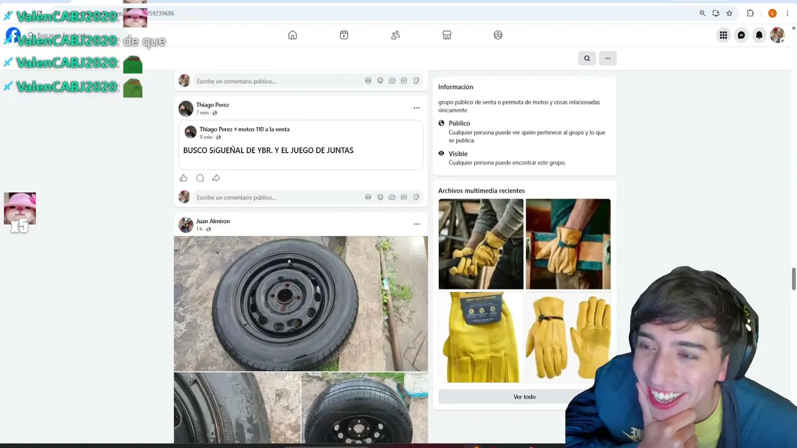Open sticker picker in comment box above Thiago's post
This screenshot has height=448, width=797.
point(416,81)
